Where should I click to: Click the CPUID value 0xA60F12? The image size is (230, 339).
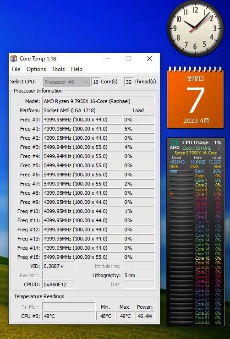click(x=58, y=284)
